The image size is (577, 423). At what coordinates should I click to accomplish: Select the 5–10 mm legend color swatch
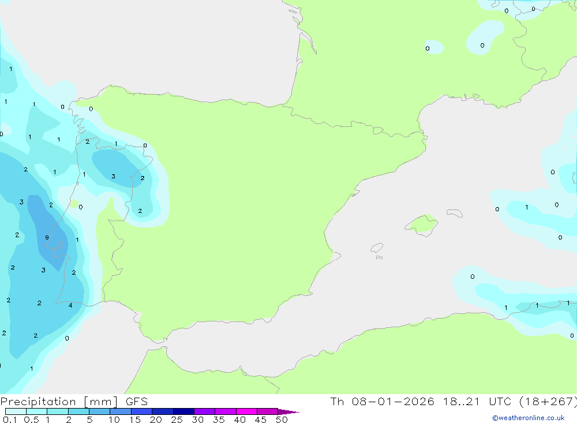click(100, 411)
